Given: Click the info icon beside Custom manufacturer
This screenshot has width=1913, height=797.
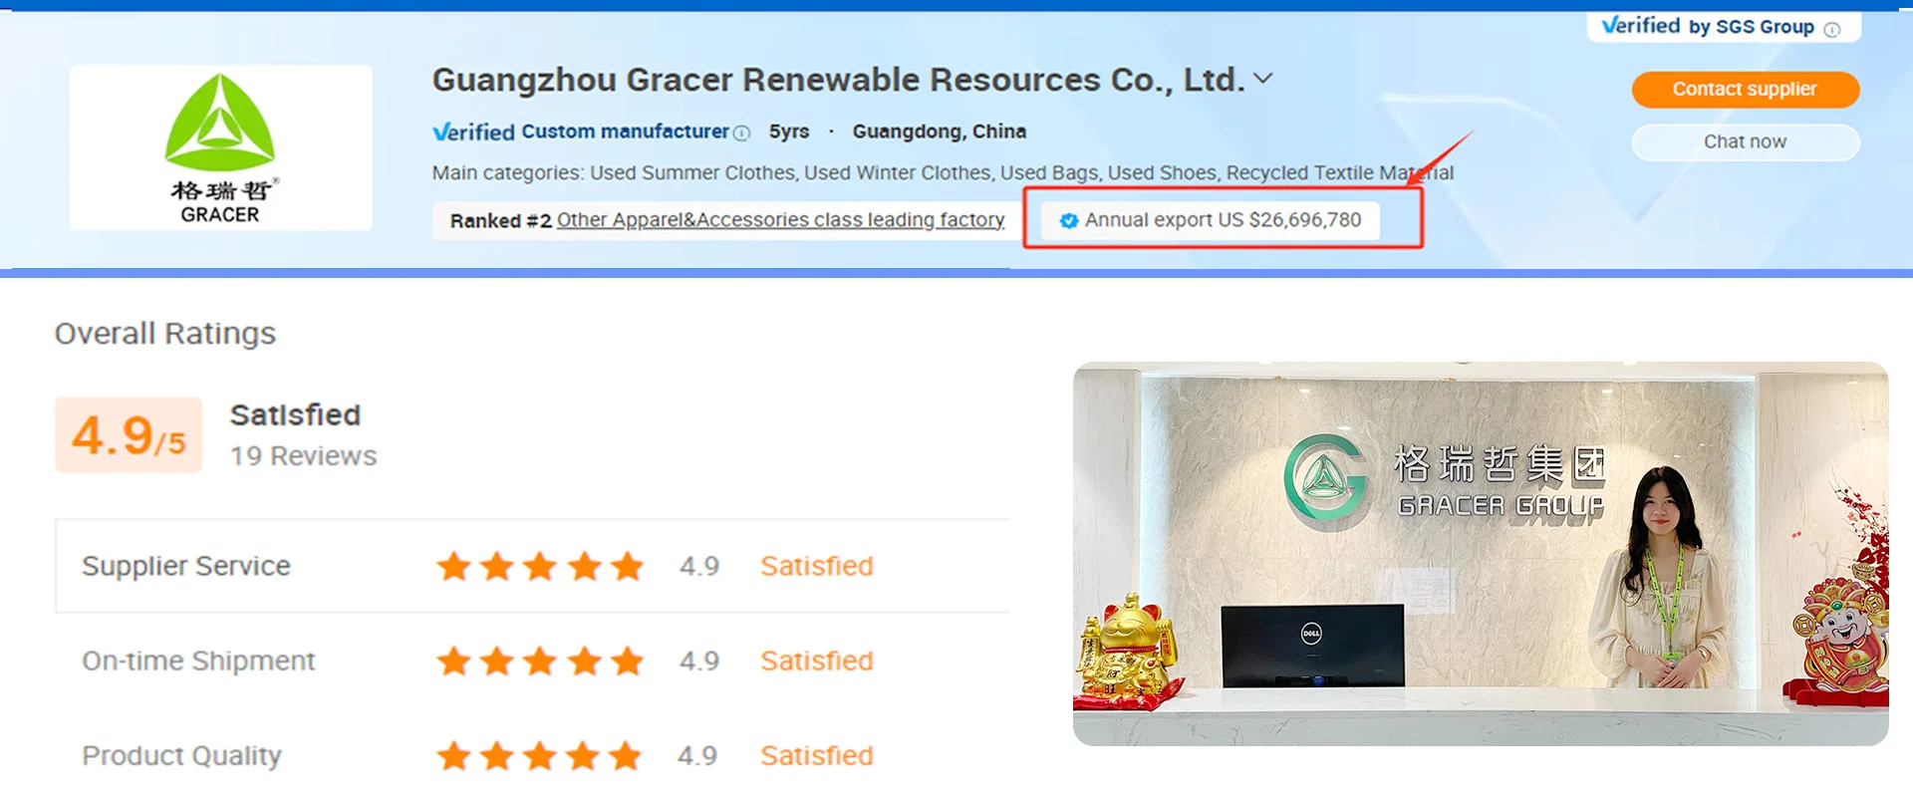Looking at the screenshot, I should click(x=741, y=133).
